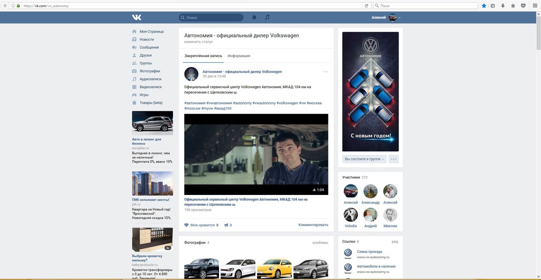Open Выбрали кроватку малышу? ad link

click(x=147, y=258)
